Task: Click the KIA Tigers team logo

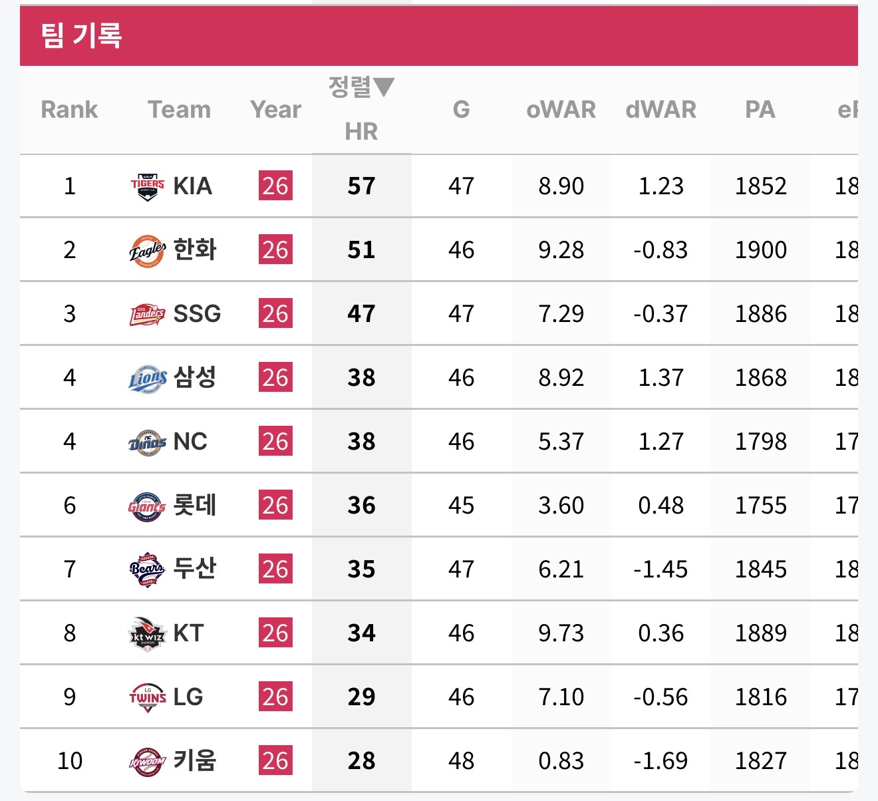Action: point(148,186)
